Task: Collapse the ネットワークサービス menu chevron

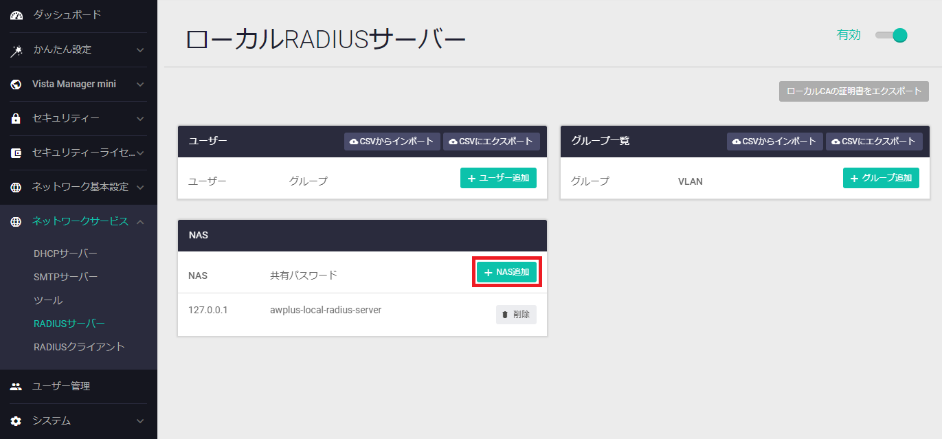Action: click(x=140, y=221)
